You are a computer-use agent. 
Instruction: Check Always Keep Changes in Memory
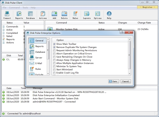[x=54, y=60]
